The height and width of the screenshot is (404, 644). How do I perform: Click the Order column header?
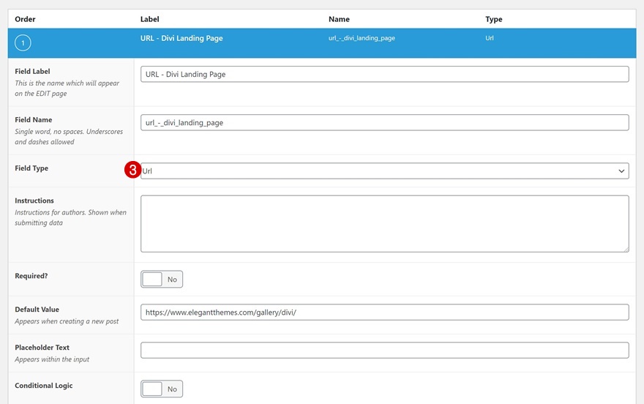[x=26, y=19]
